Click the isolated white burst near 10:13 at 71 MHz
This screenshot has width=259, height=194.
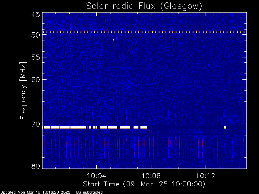(x=225, y=127)
